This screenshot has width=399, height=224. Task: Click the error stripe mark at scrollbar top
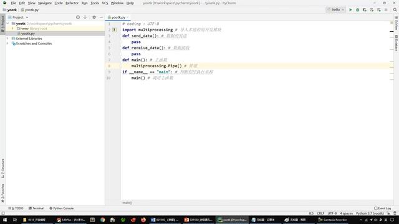[392, 31]
